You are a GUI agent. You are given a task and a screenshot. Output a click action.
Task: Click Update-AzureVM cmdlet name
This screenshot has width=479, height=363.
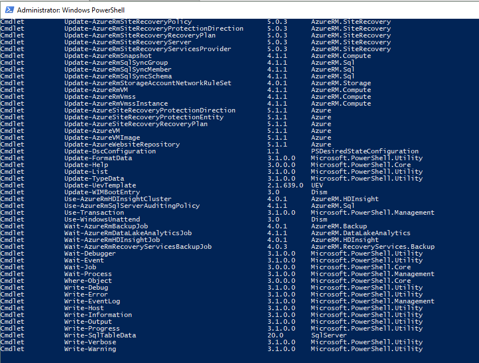pos(92,131)
